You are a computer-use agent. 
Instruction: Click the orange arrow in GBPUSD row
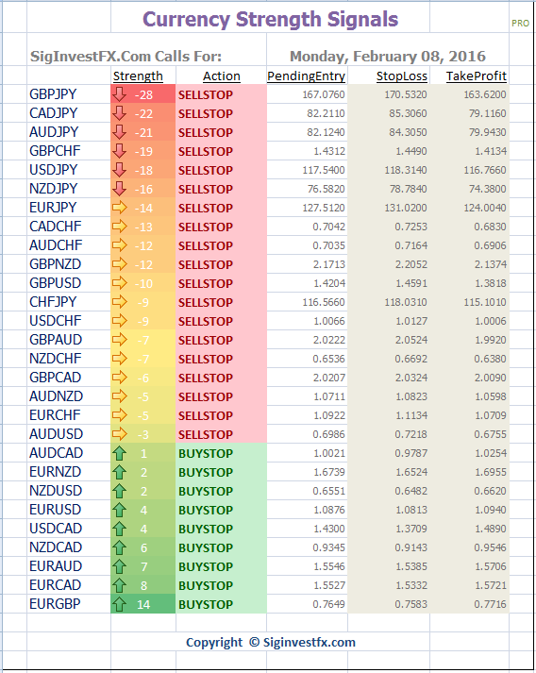pos(120,283)
